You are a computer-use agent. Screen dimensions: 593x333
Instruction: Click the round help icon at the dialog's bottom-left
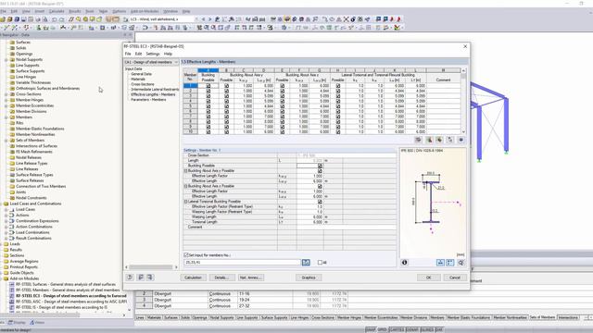(130, 277)
